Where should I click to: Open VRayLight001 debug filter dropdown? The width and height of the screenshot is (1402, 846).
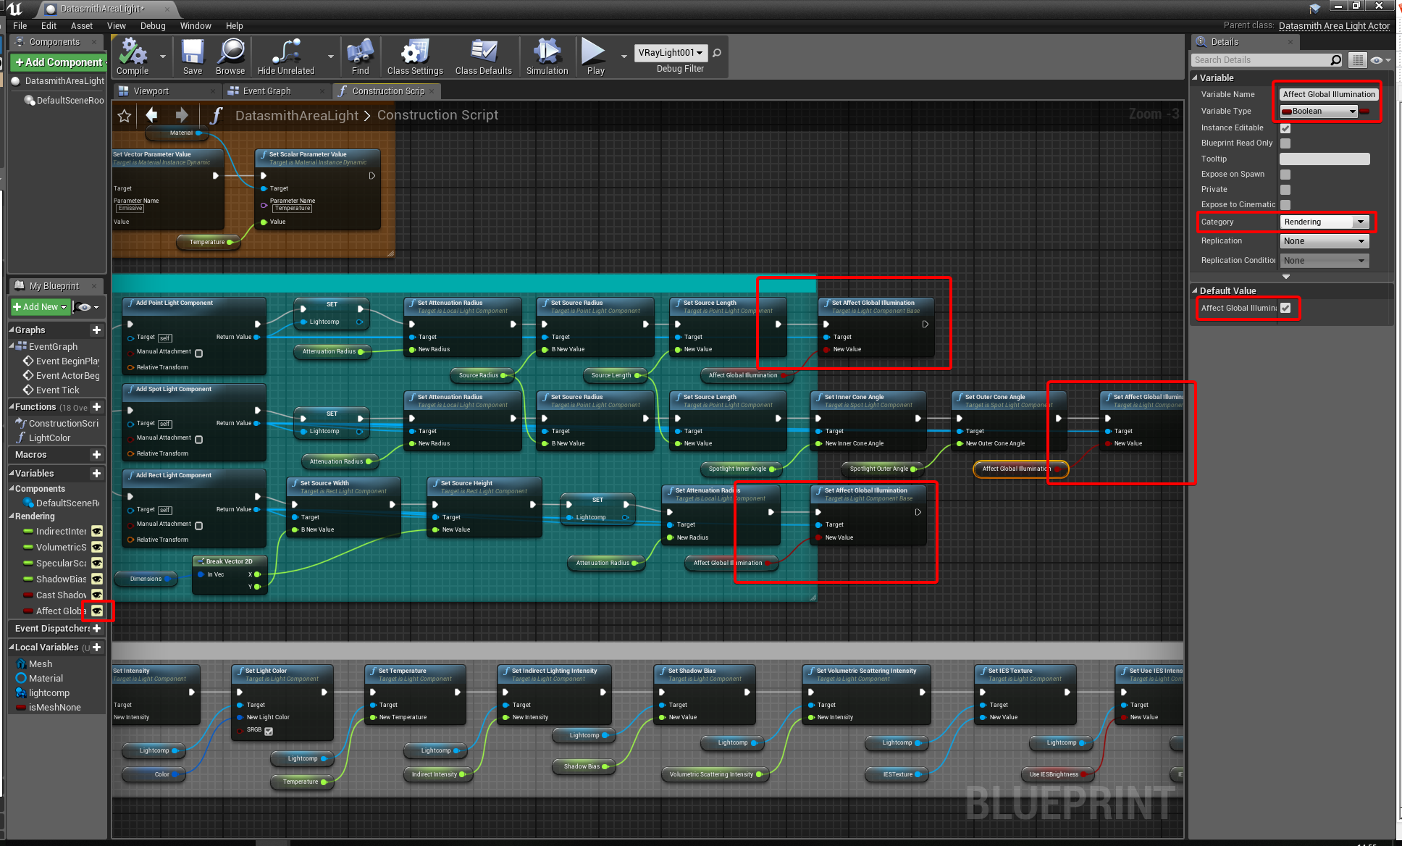(x=671, y=53)
